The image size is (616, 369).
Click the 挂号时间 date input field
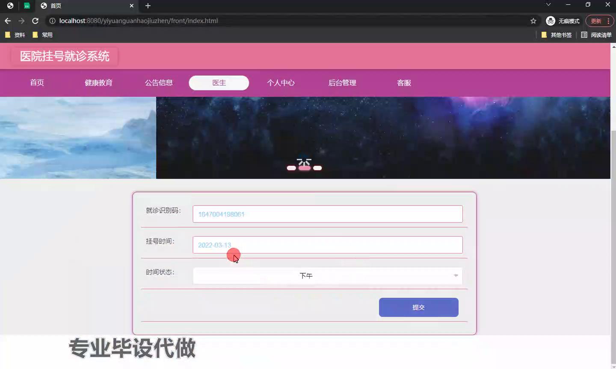(327, 245)
